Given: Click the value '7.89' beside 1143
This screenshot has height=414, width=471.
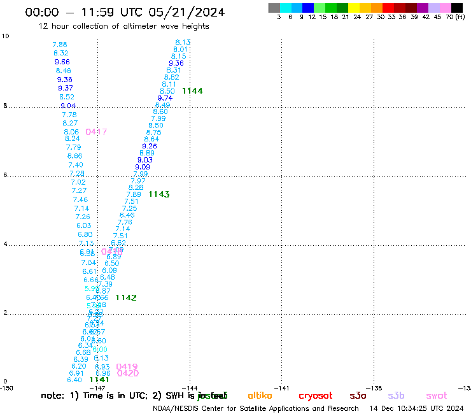Looking at the screenshot, I should click(134, 194).
